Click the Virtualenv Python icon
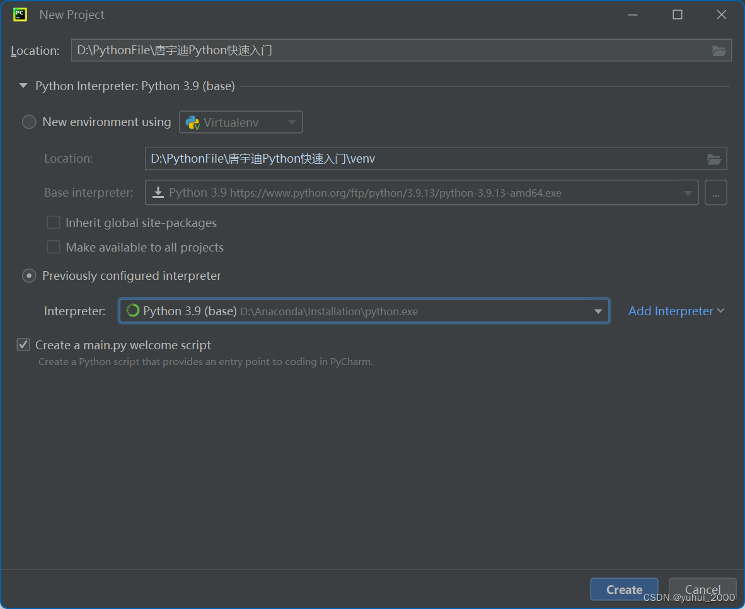Image resolution: width=745 pixels, height=609 pixels. [x=192, y=123]
